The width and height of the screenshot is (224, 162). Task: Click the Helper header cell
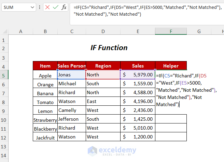[171, 66]
